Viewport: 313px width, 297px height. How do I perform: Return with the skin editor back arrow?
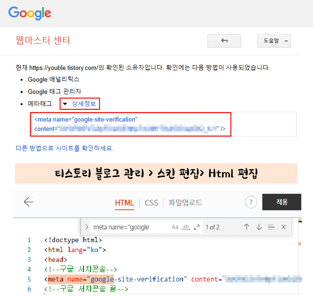pos(29,202)
